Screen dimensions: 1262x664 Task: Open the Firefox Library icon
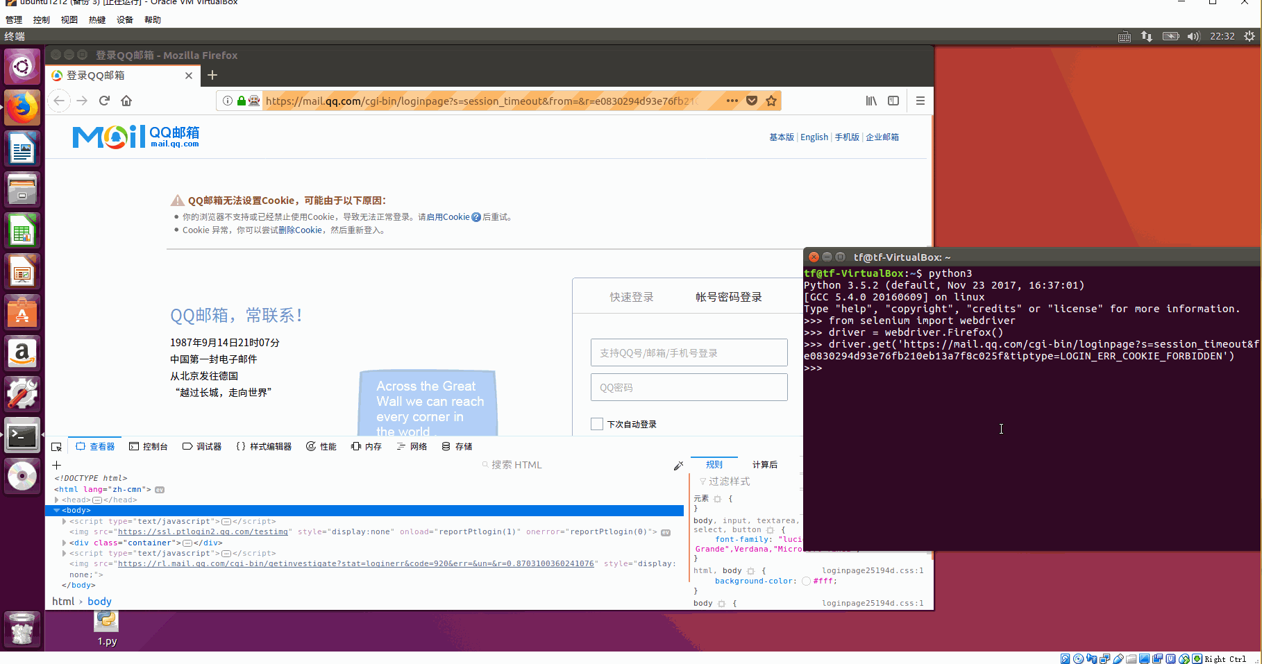871,101
